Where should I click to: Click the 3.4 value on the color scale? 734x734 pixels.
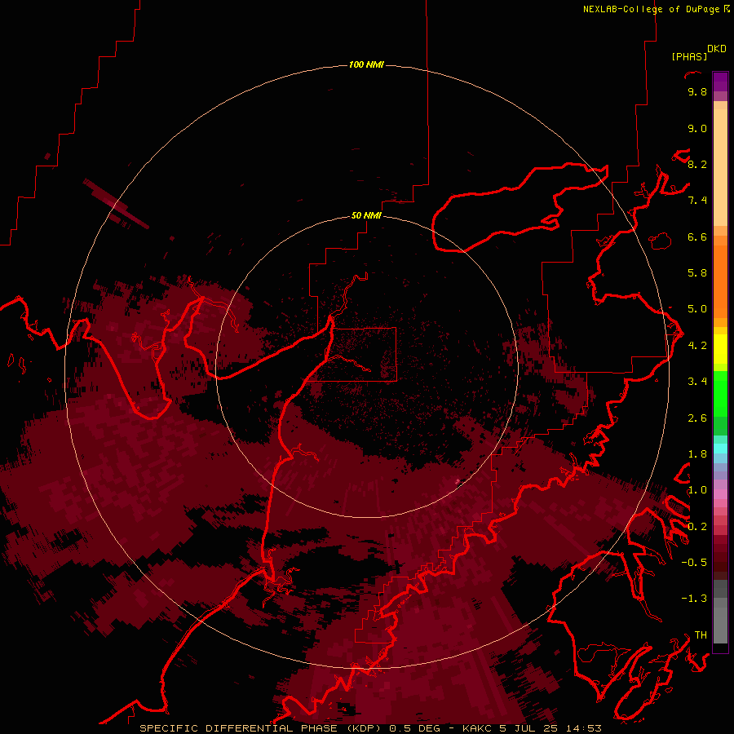pos(697,382)
